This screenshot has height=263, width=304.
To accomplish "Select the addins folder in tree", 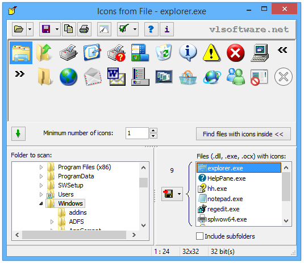I will tap(78, 212).
